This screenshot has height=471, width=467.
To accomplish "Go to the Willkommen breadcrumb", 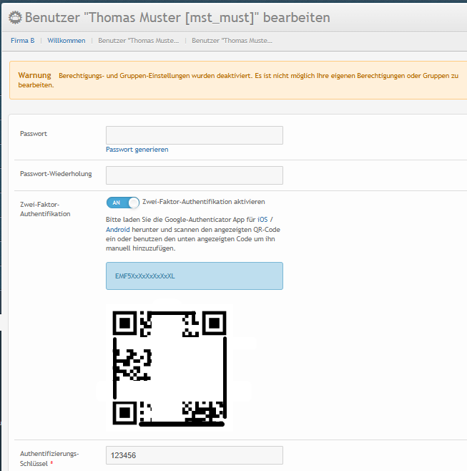I will [x=67, y=41].
